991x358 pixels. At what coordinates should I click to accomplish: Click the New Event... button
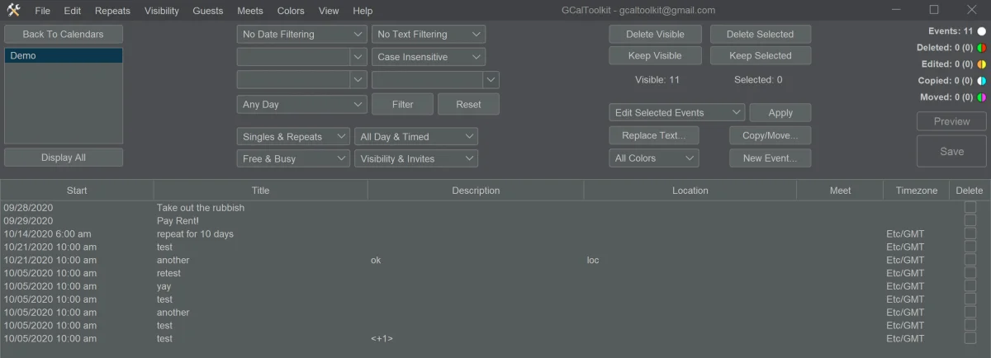(x=771, y=158)
